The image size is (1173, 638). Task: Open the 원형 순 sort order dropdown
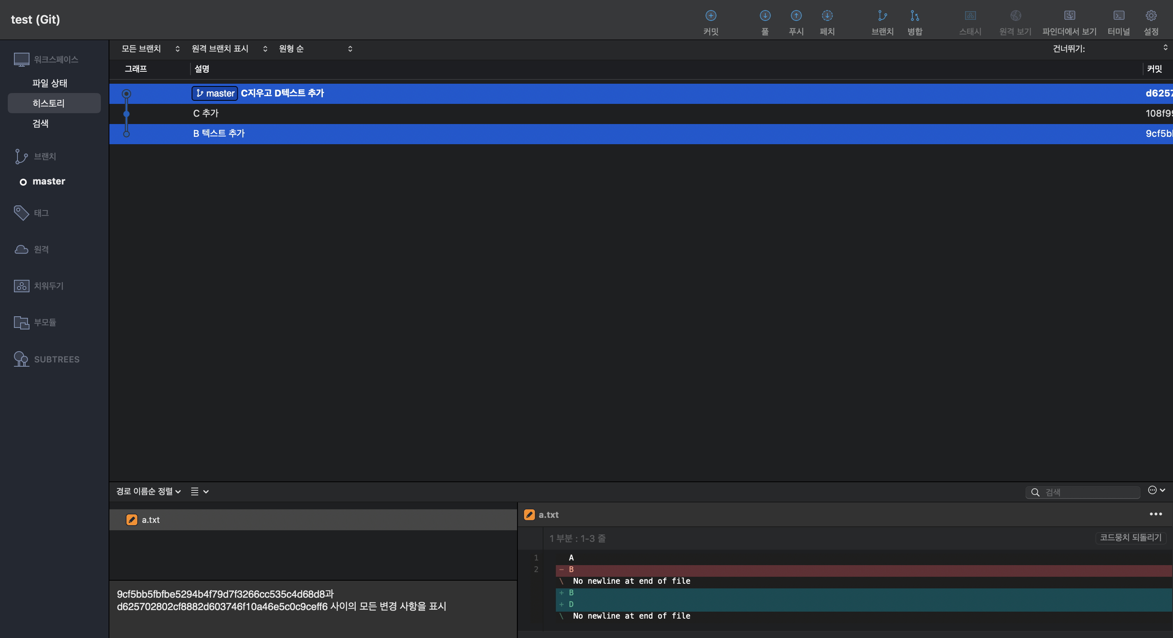coord(315,49)
